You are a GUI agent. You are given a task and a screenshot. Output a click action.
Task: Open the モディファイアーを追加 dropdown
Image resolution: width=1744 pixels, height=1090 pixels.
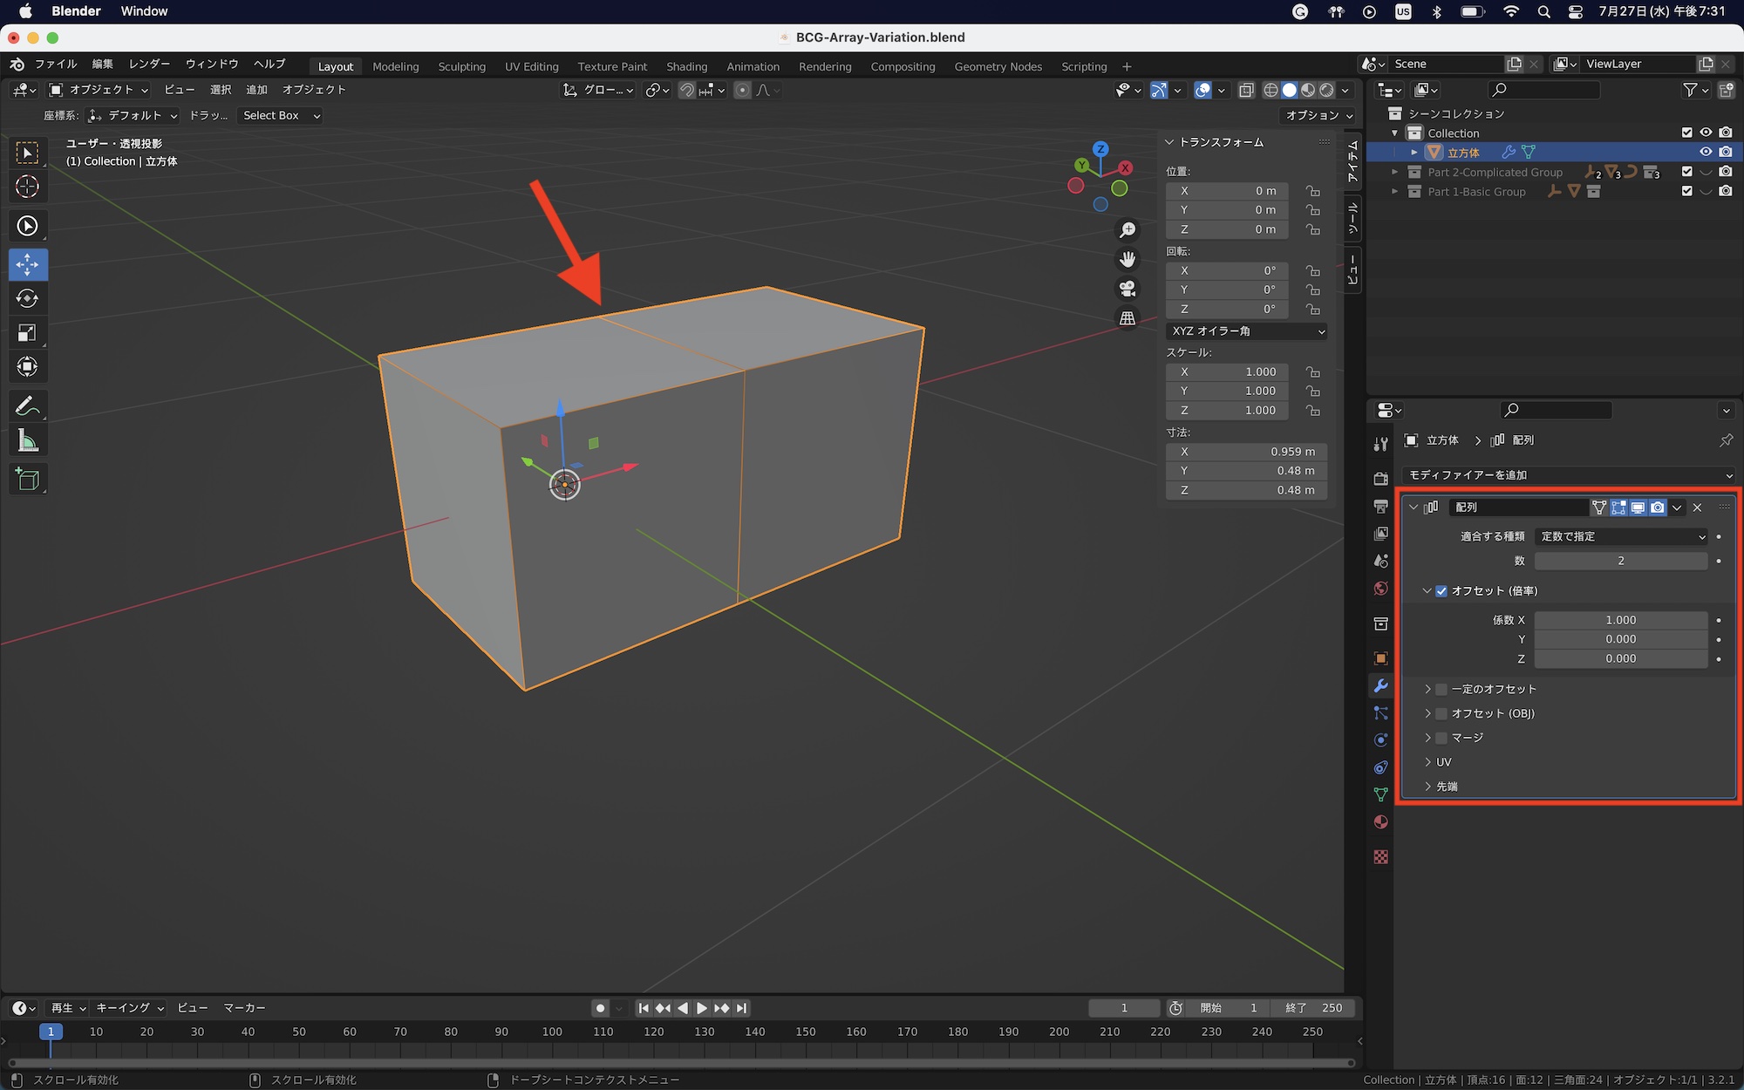click(1567, 475)
